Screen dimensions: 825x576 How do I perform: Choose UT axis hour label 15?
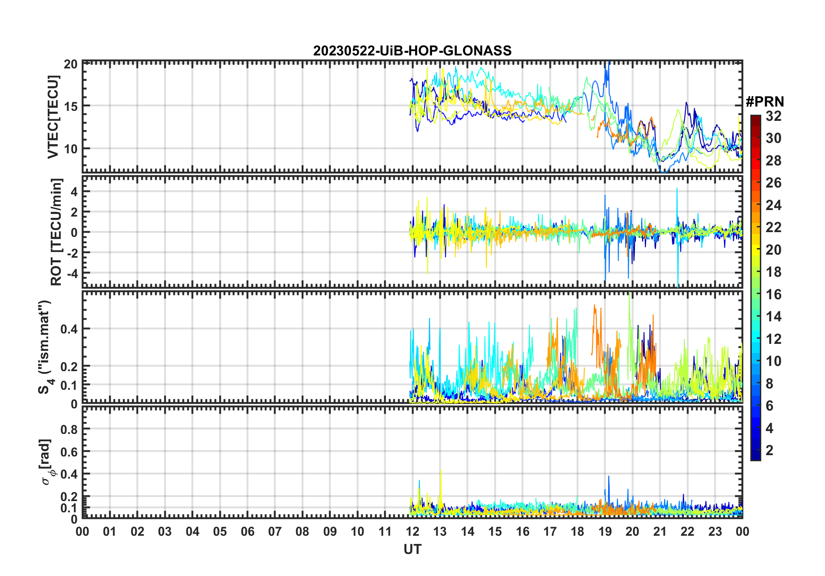495,531
